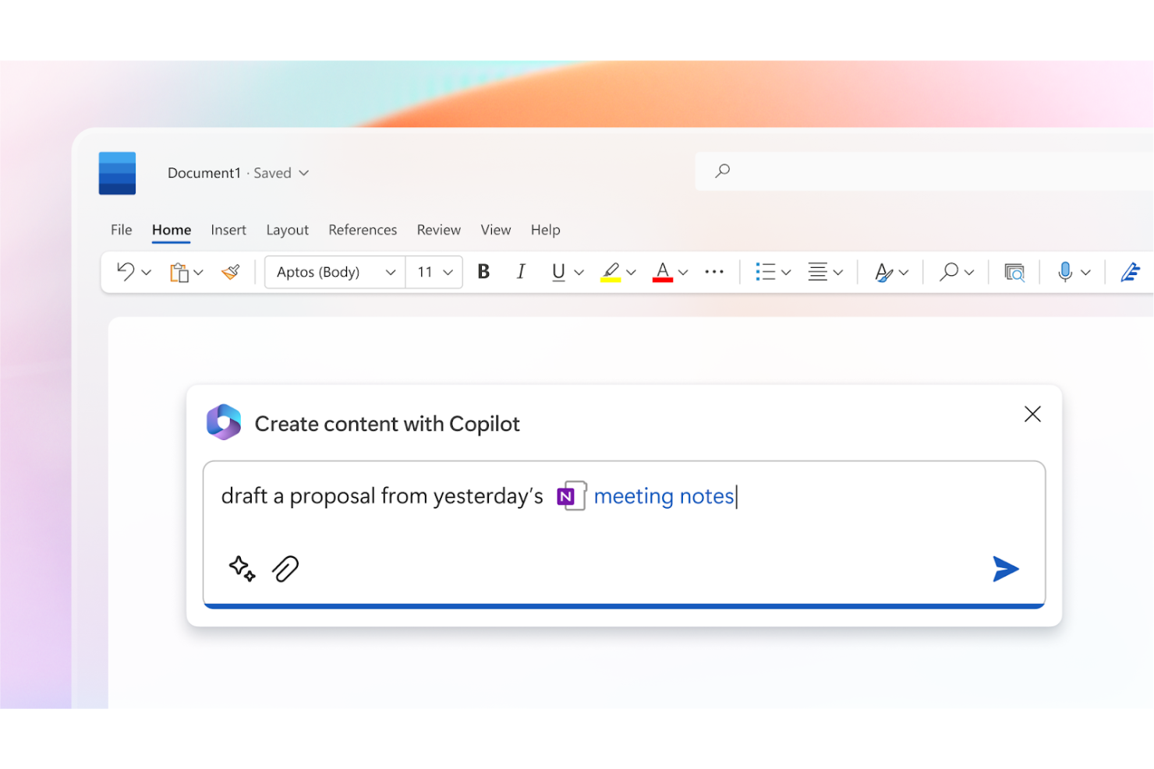Expand the Paste options arrow

(199, 273)
